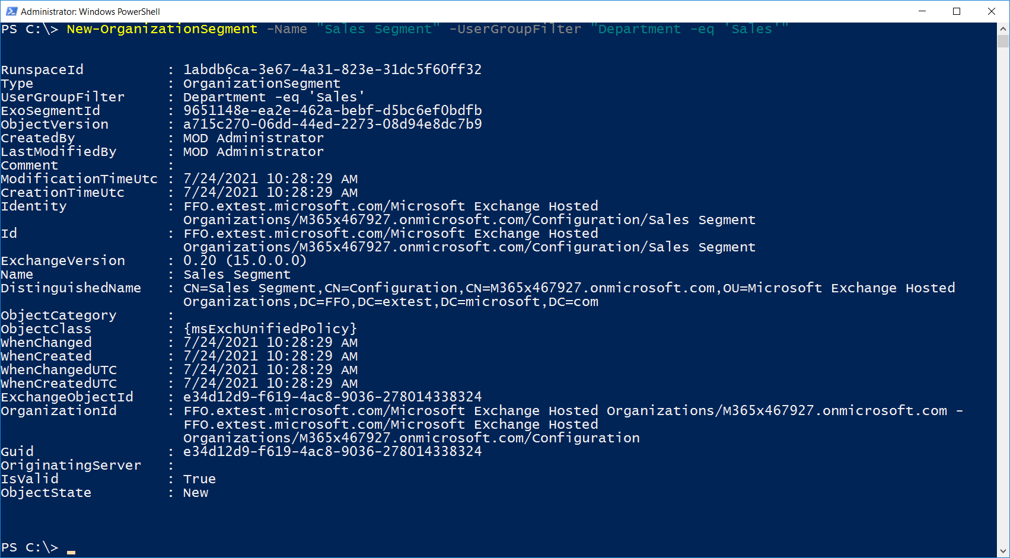Click the New-OrganizationSegment command text
This screenshot has height=558, width=1010.
[x=162, y=29]
